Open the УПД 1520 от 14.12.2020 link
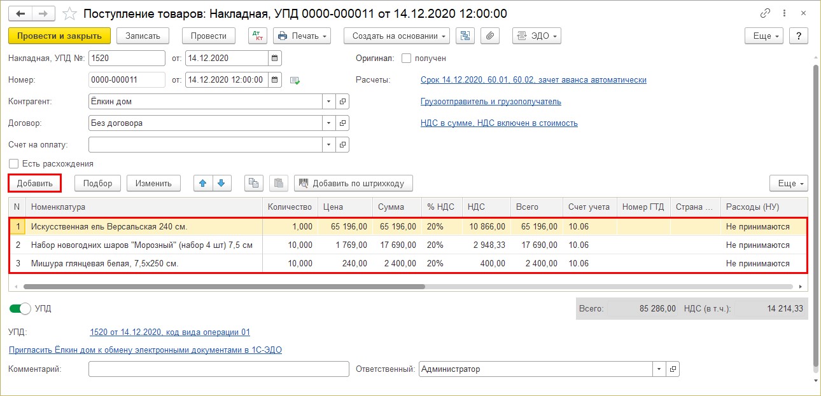Viewport: 821px width, 396px height. tap(170, 332)
